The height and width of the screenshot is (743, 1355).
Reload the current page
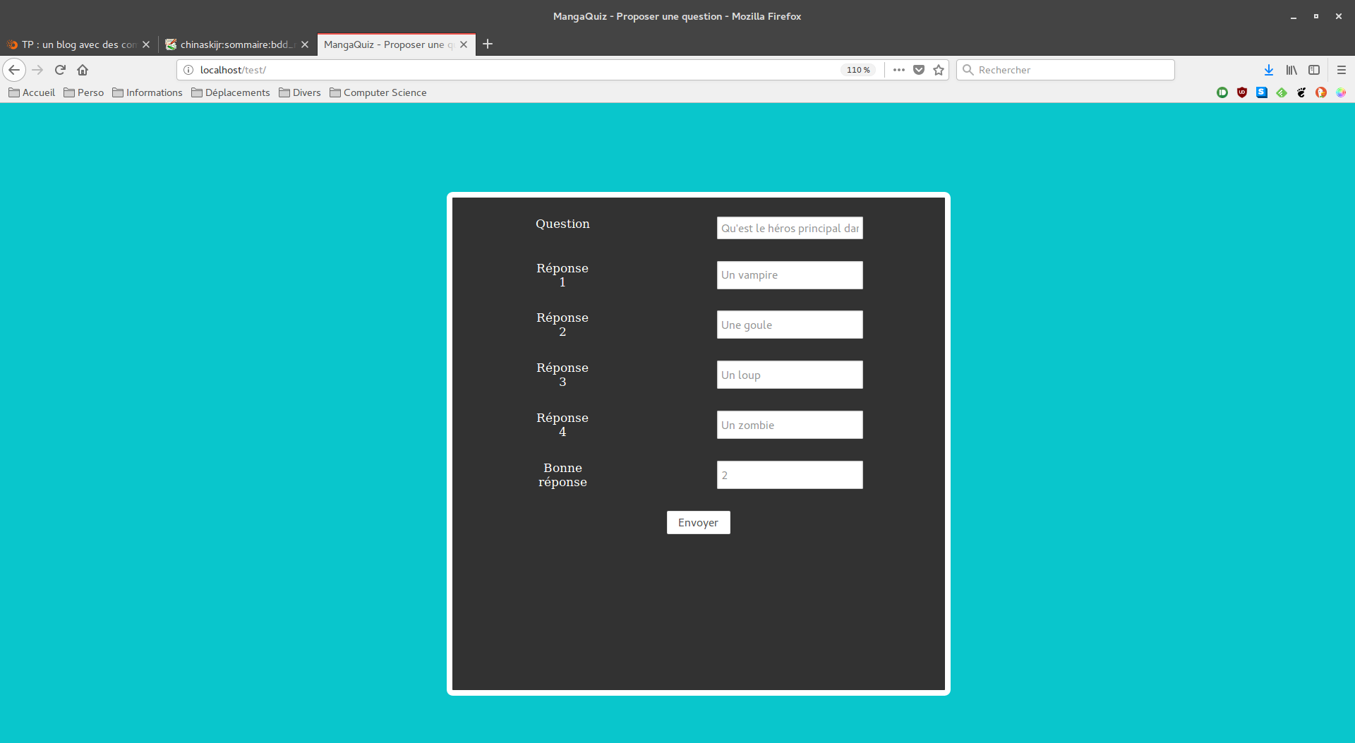(x=60, y=70)
